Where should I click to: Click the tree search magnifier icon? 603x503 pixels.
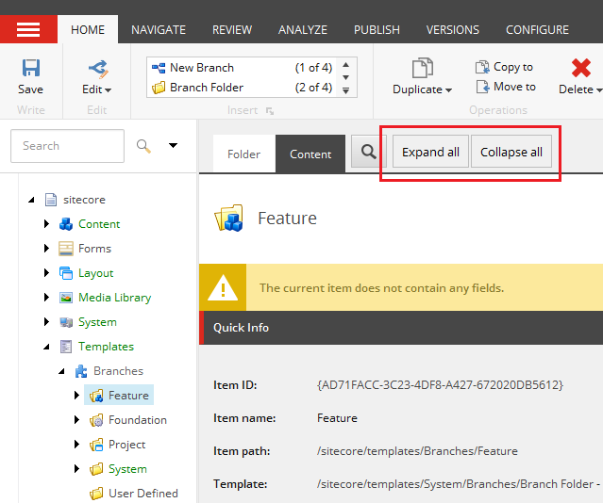(143, 146)
